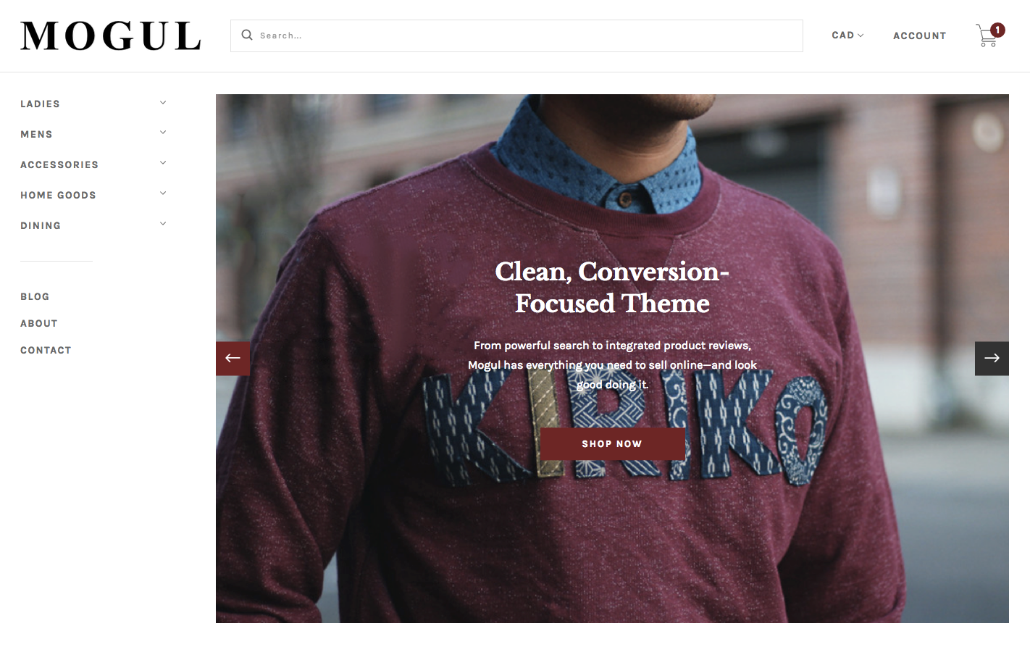Go to the About page

[x=39, y=324]
